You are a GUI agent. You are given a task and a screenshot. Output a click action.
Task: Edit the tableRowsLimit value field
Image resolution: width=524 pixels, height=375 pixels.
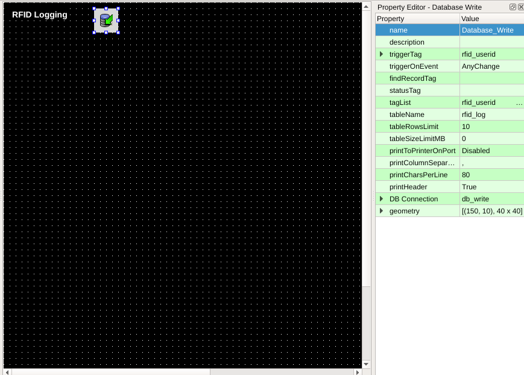[x=491, y=127]
